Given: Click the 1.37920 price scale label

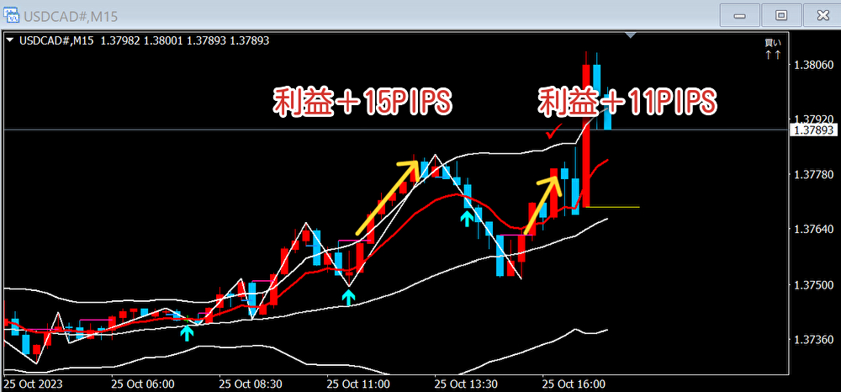Looking at the screenshot, I should 815,119.
